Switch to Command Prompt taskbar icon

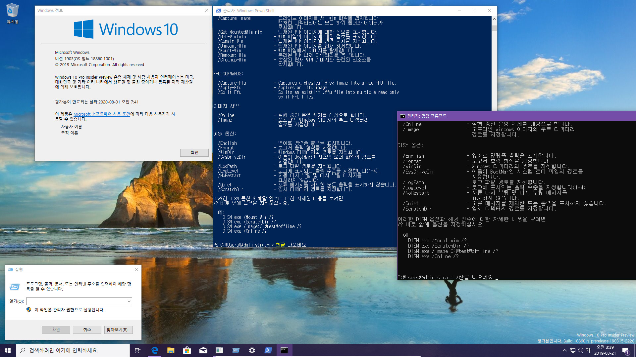(285, 350)
